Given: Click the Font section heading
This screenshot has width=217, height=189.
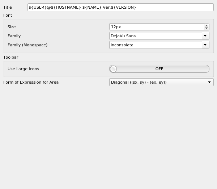Looking at the screenshot, I should point(8,15).
